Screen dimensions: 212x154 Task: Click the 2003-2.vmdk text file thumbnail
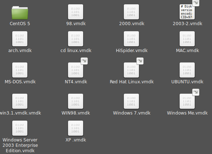tap(187, 12)
